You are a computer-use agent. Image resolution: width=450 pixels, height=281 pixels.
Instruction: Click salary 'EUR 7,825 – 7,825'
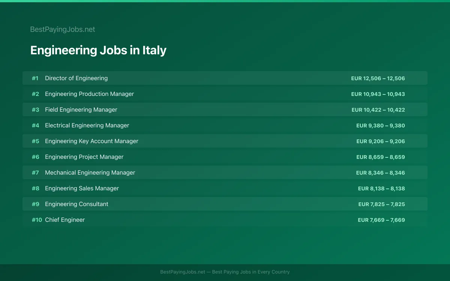point(382,204)
